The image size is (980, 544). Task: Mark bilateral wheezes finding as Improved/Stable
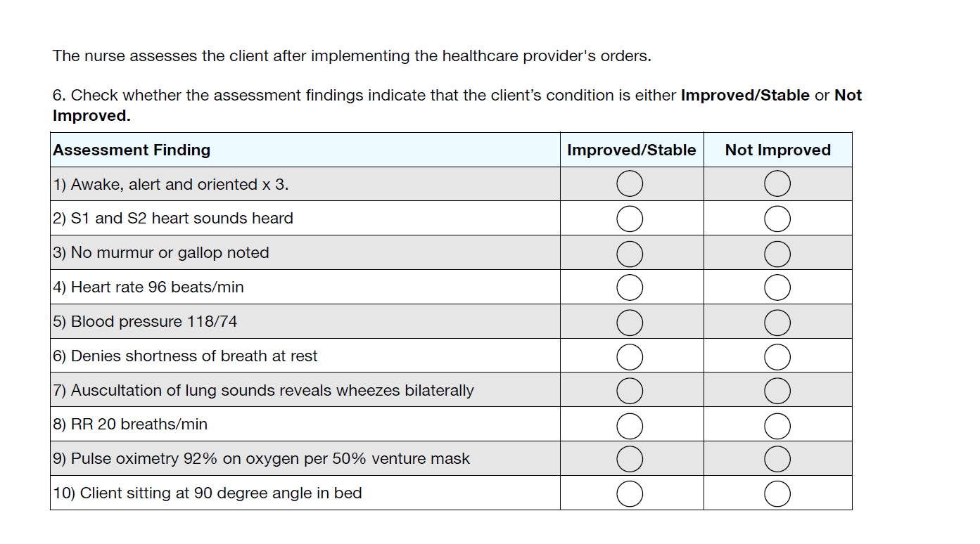coord(630,390)
